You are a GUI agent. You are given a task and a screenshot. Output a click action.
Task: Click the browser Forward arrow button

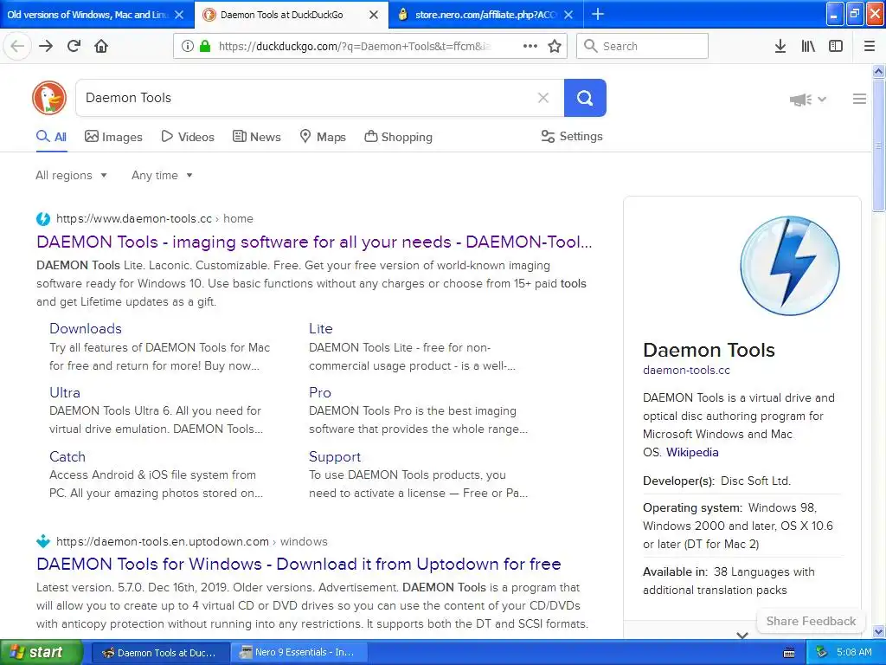(x=46, y=46)
